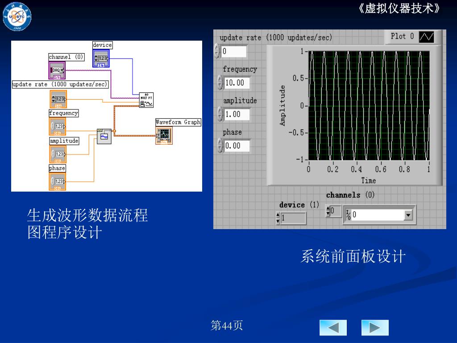
Task: Click the 'device' label in block diagram
Action: pyautogui.click(x=102, y=45)
